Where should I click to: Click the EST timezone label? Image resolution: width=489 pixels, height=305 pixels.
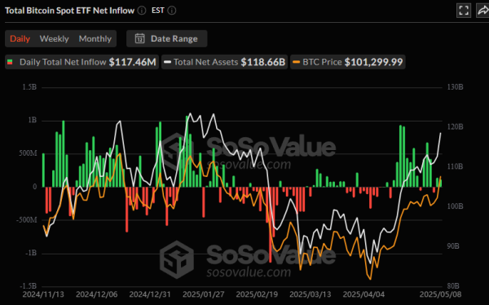point(158,11)
